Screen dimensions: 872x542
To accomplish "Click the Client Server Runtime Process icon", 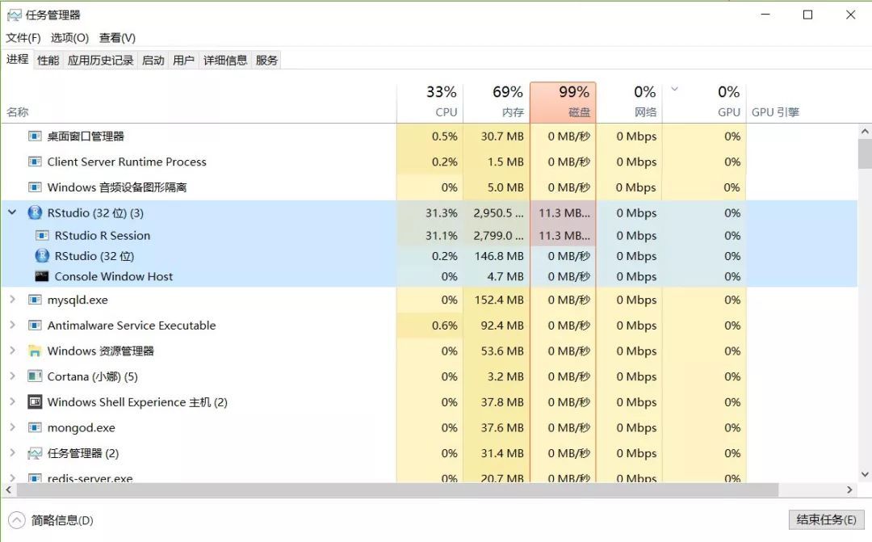I will 35,162.
